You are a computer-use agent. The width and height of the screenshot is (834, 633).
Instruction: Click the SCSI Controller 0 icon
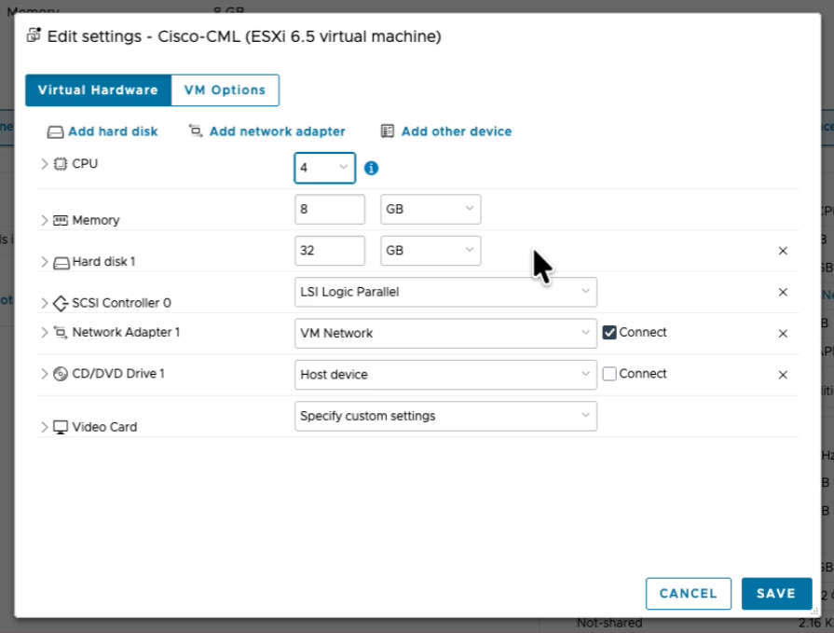(61, 303)
